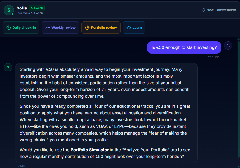Choose the Learn shortcut
240x168 pixels.
pyautogui.click(x=134, y=28)
